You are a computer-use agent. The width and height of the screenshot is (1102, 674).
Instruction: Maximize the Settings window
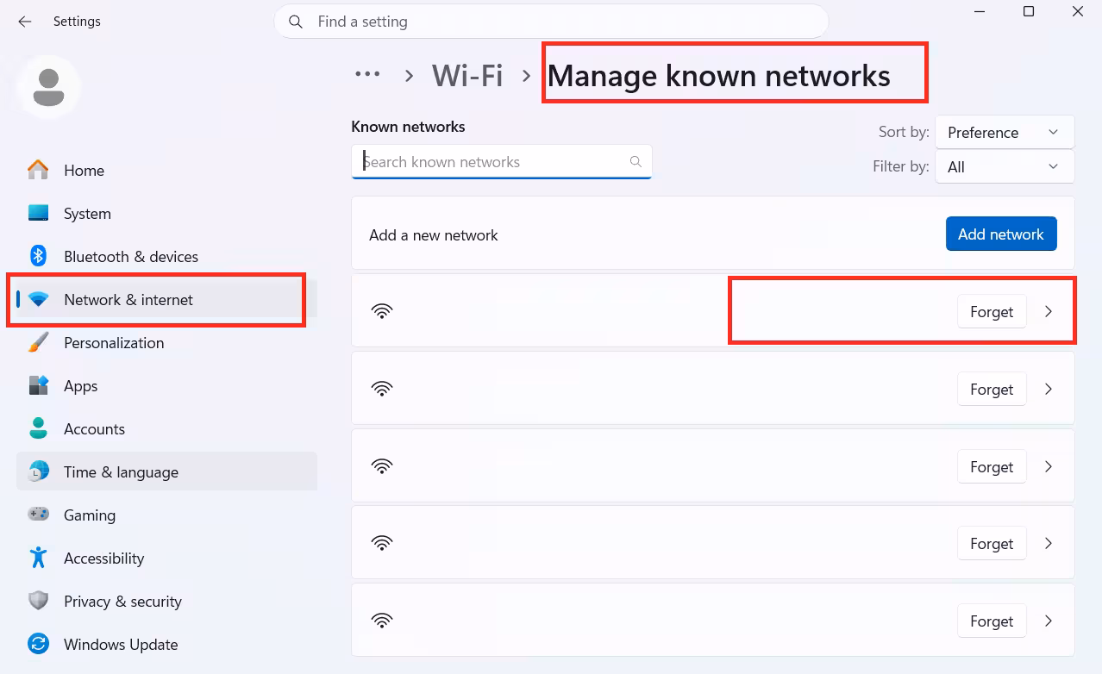[x=1029, y=11]
